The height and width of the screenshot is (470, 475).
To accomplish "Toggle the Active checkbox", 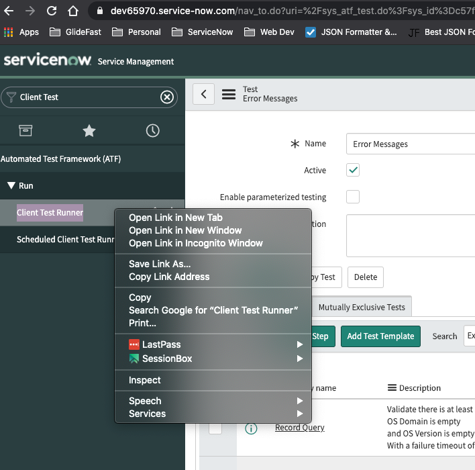I will pyautogui.click(x=353, y=170).
